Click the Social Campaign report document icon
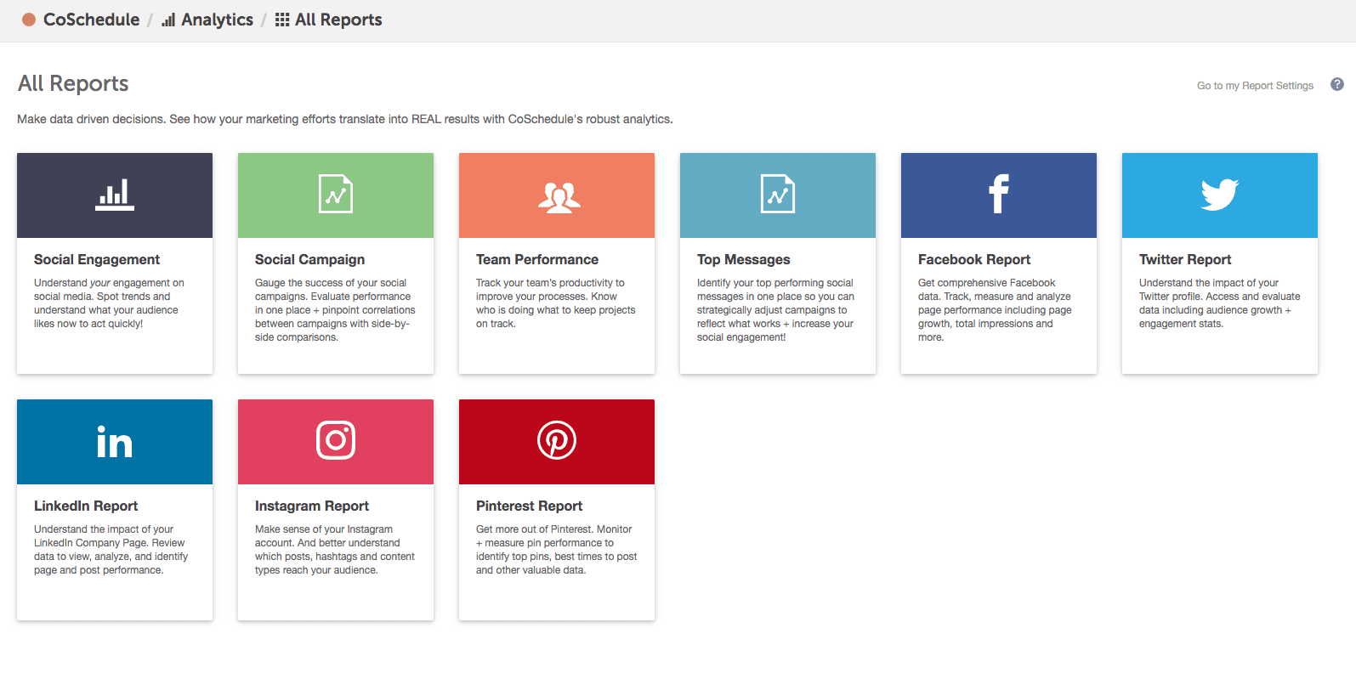This screenshot has width=1356, height=673. point(336,194)
